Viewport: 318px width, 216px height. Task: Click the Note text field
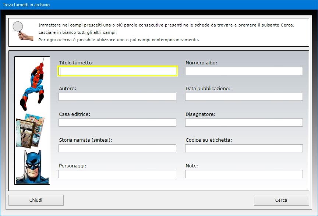pyautogui.click(x=244, y=174)
